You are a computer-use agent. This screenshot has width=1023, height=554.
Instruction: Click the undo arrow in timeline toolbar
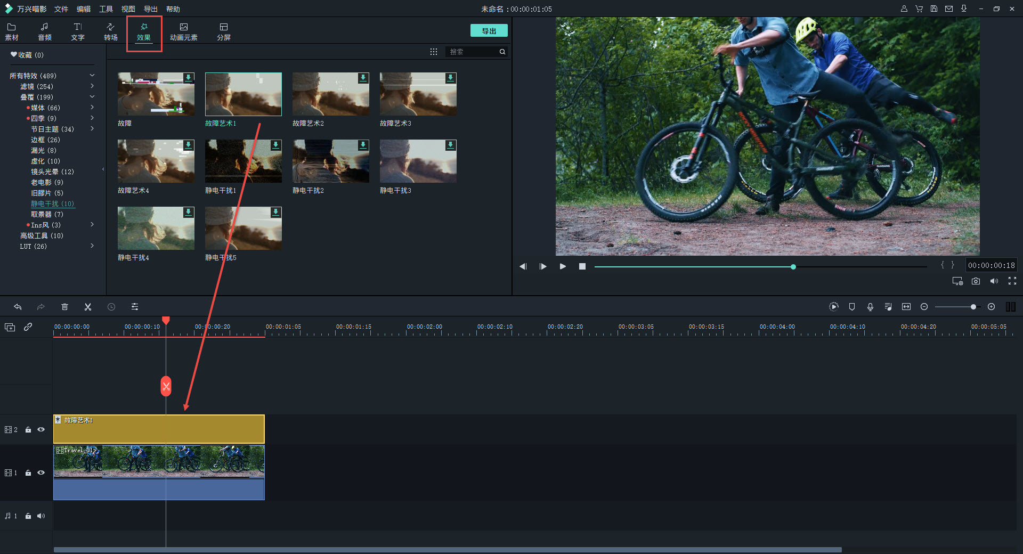(18, 307)
